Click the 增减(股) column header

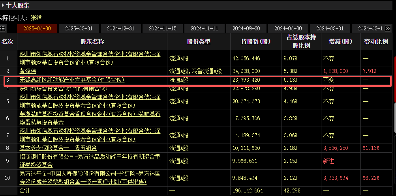(x=340, y=42)
